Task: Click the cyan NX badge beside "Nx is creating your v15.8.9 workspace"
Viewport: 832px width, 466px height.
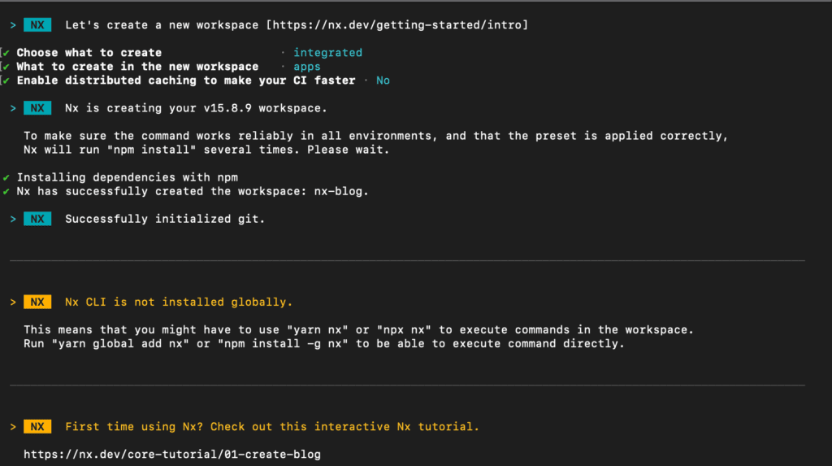Action: (37, 108)
